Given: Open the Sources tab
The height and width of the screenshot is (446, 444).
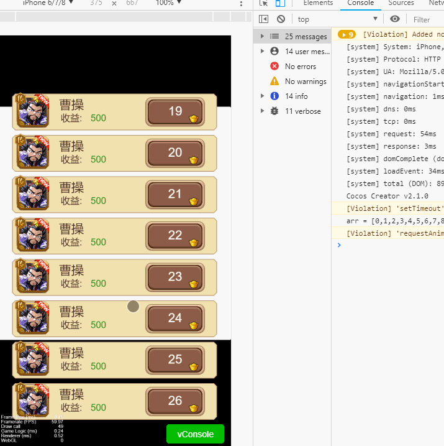Looking at the screenshot, I should click(401, 3).
